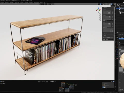The height and width of the screenshot is (93, 124).
Task: Add a workspace with the plus tab
Action: 44,3
